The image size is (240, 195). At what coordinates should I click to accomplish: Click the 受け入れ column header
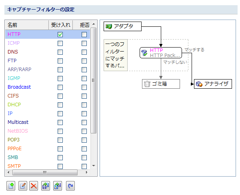61,25
